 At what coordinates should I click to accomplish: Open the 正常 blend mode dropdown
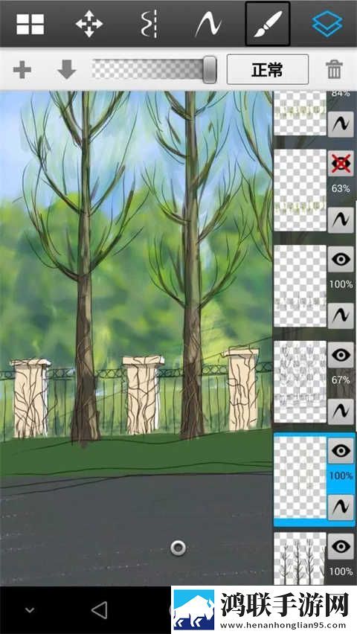coord(267,69)
